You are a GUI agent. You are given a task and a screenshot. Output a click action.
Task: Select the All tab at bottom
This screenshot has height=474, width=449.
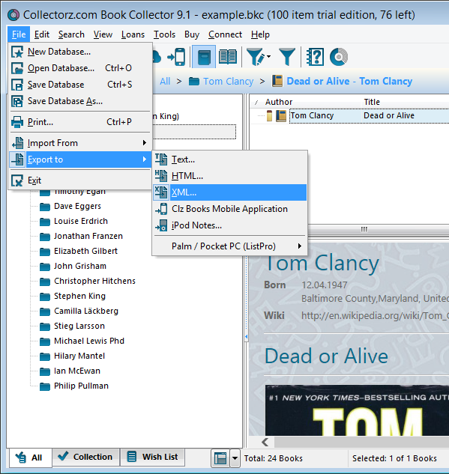coord(30,458)
